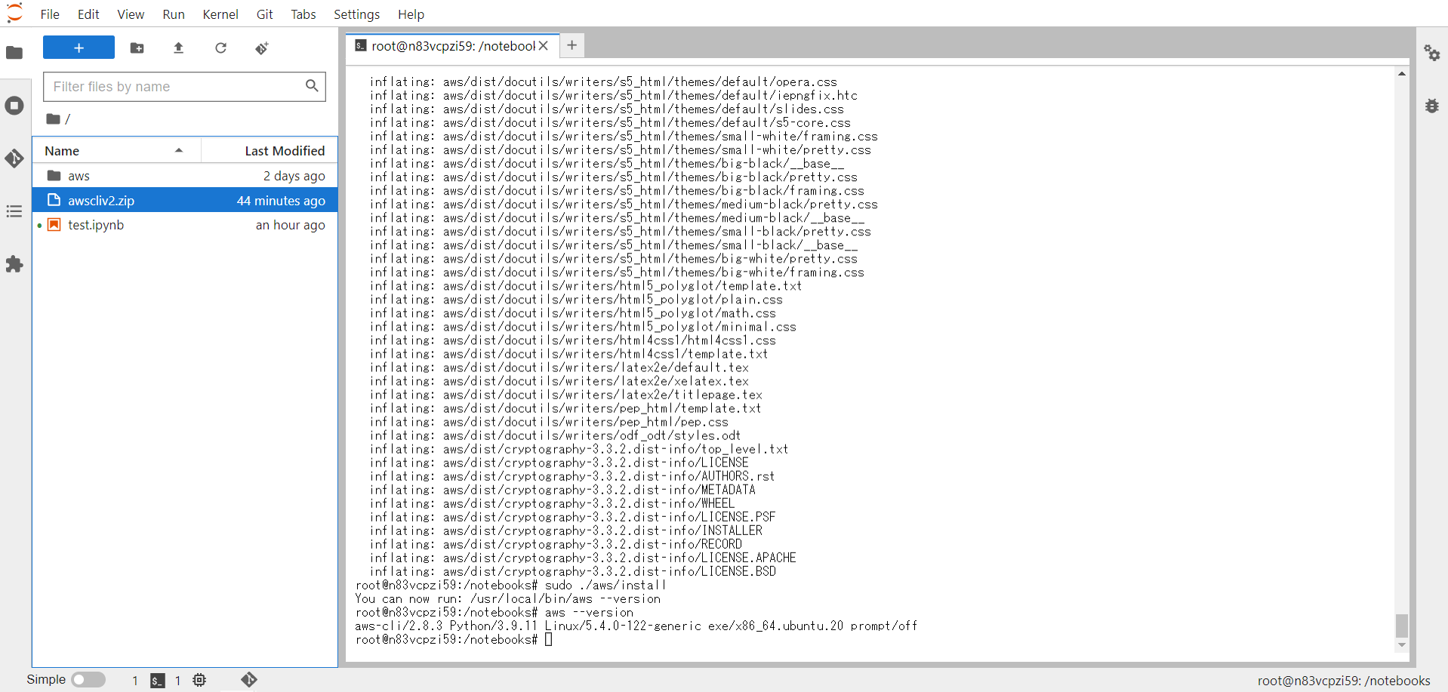
Task: Enable Simple interface mode
Action: click(x=88, y=679)
